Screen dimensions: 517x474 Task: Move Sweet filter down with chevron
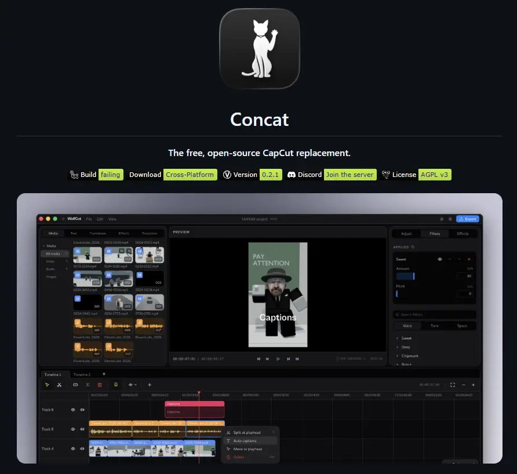459,259
